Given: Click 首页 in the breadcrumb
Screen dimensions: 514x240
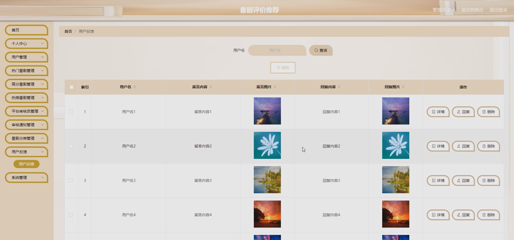Looking at the screenshot, I should pyautogui.click(x=68, y=31).
